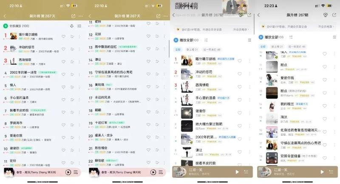The width and height of the screenshot is (340, 184).
Task: Tap the play-next icon on the 罗刹海市 row
Action: point(72,125)
